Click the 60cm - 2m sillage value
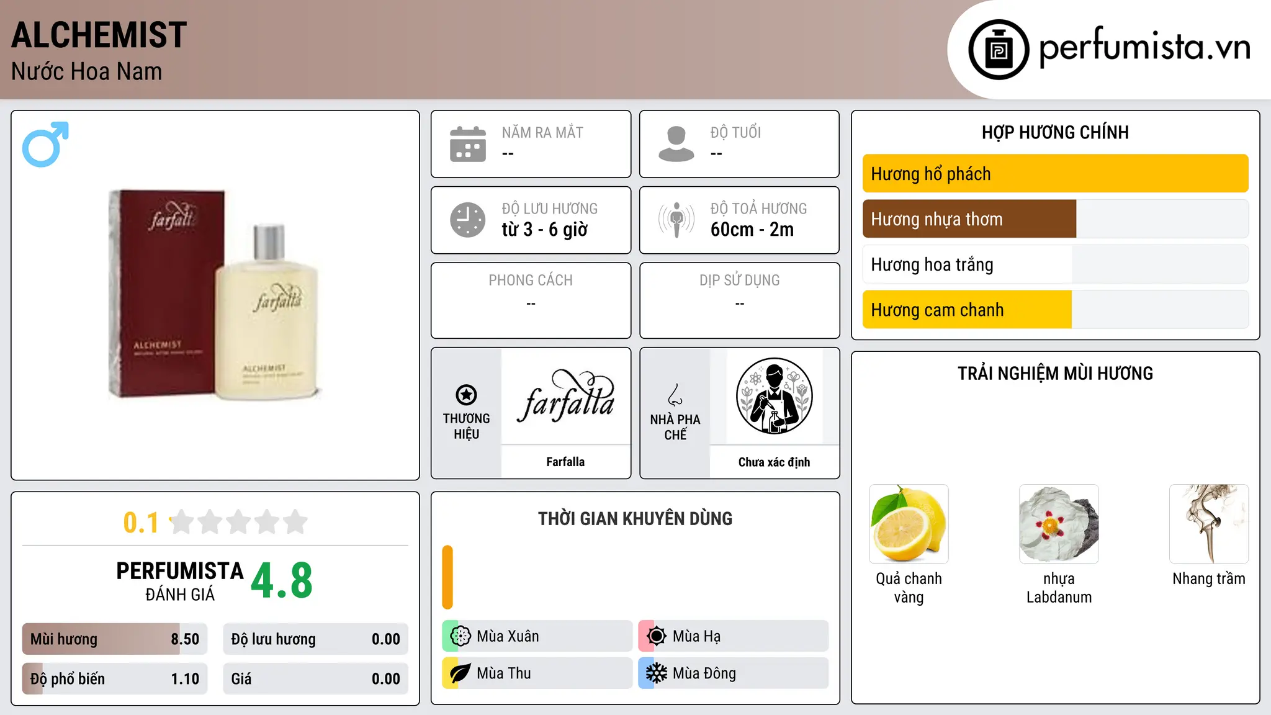Screen dimensions: 1271x715 (752, 230)
